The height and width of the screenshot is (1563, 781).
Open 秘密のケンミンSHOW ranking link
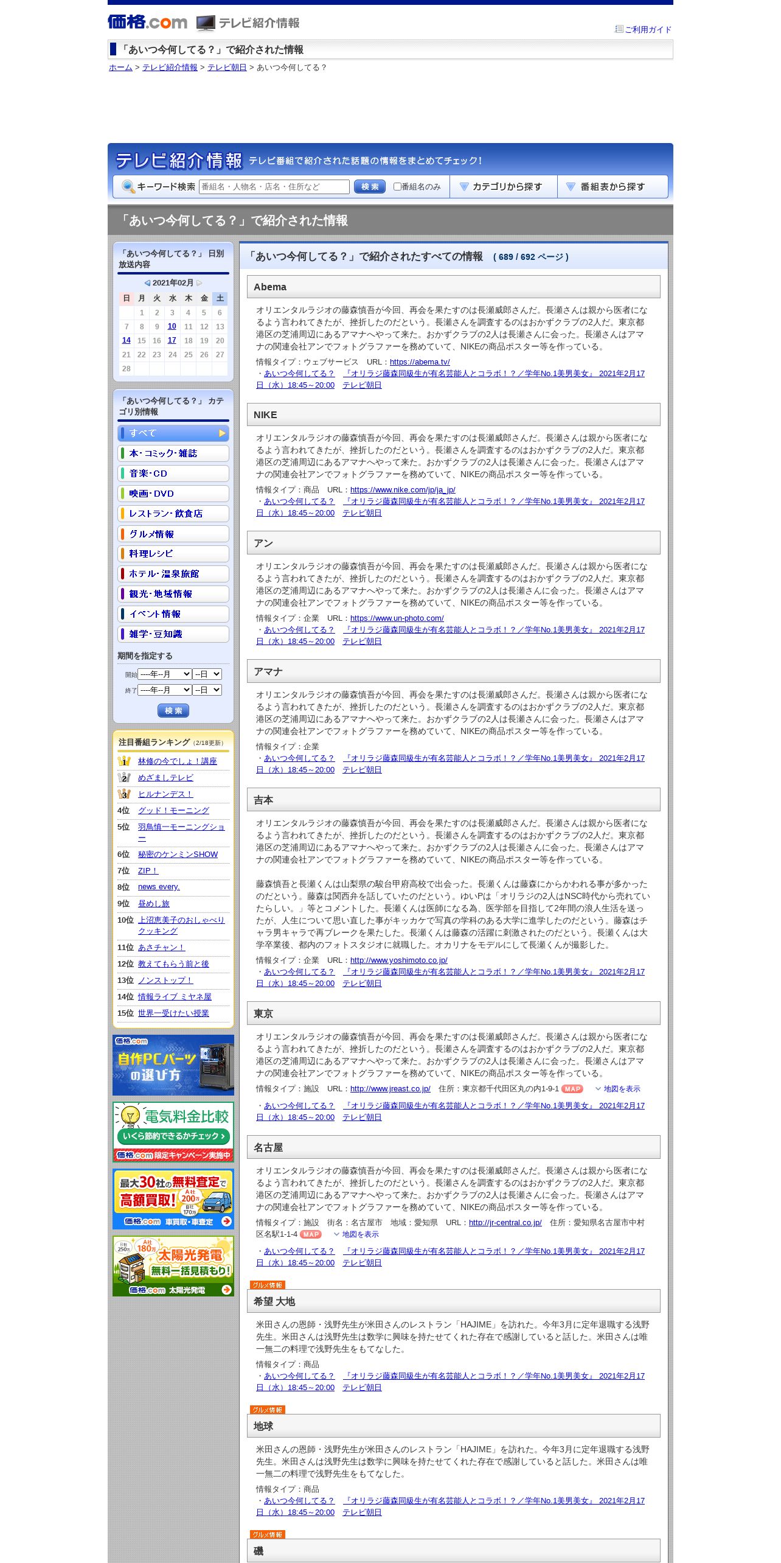pyautogui.click(x=178, y=854)
